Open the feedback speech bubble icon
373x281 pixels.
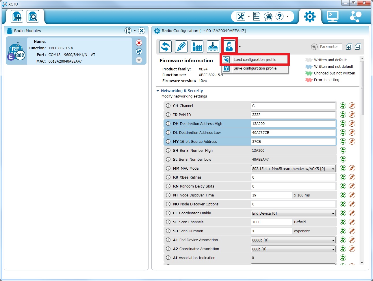tap(268, 17)
